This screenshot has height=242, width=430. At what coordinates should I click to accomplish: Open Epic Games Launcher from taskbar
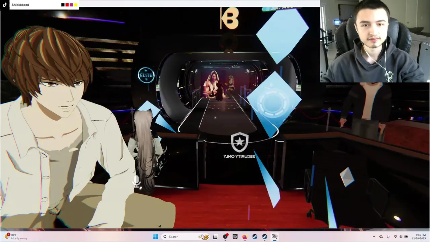click(235, 237)
